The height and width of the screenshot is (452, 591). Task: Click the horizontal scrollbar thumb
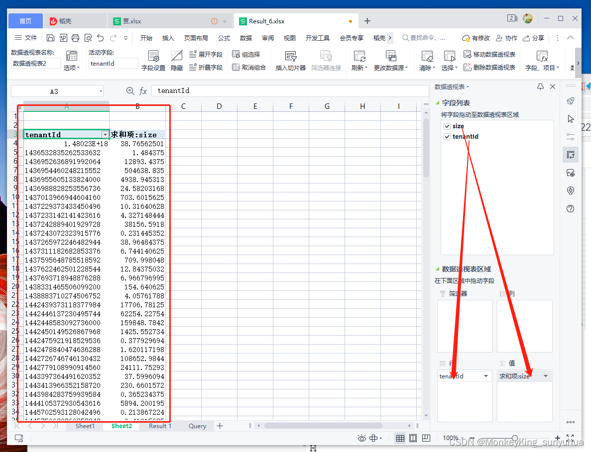tap(324, 426)
